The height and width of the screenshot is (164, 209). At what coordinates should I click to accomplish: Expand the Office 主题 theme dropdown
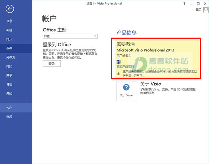[70, 36]
